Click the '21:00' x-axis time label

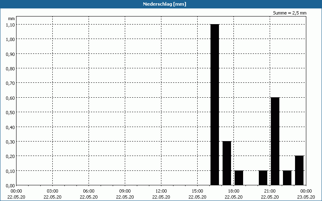pos(270,191)
